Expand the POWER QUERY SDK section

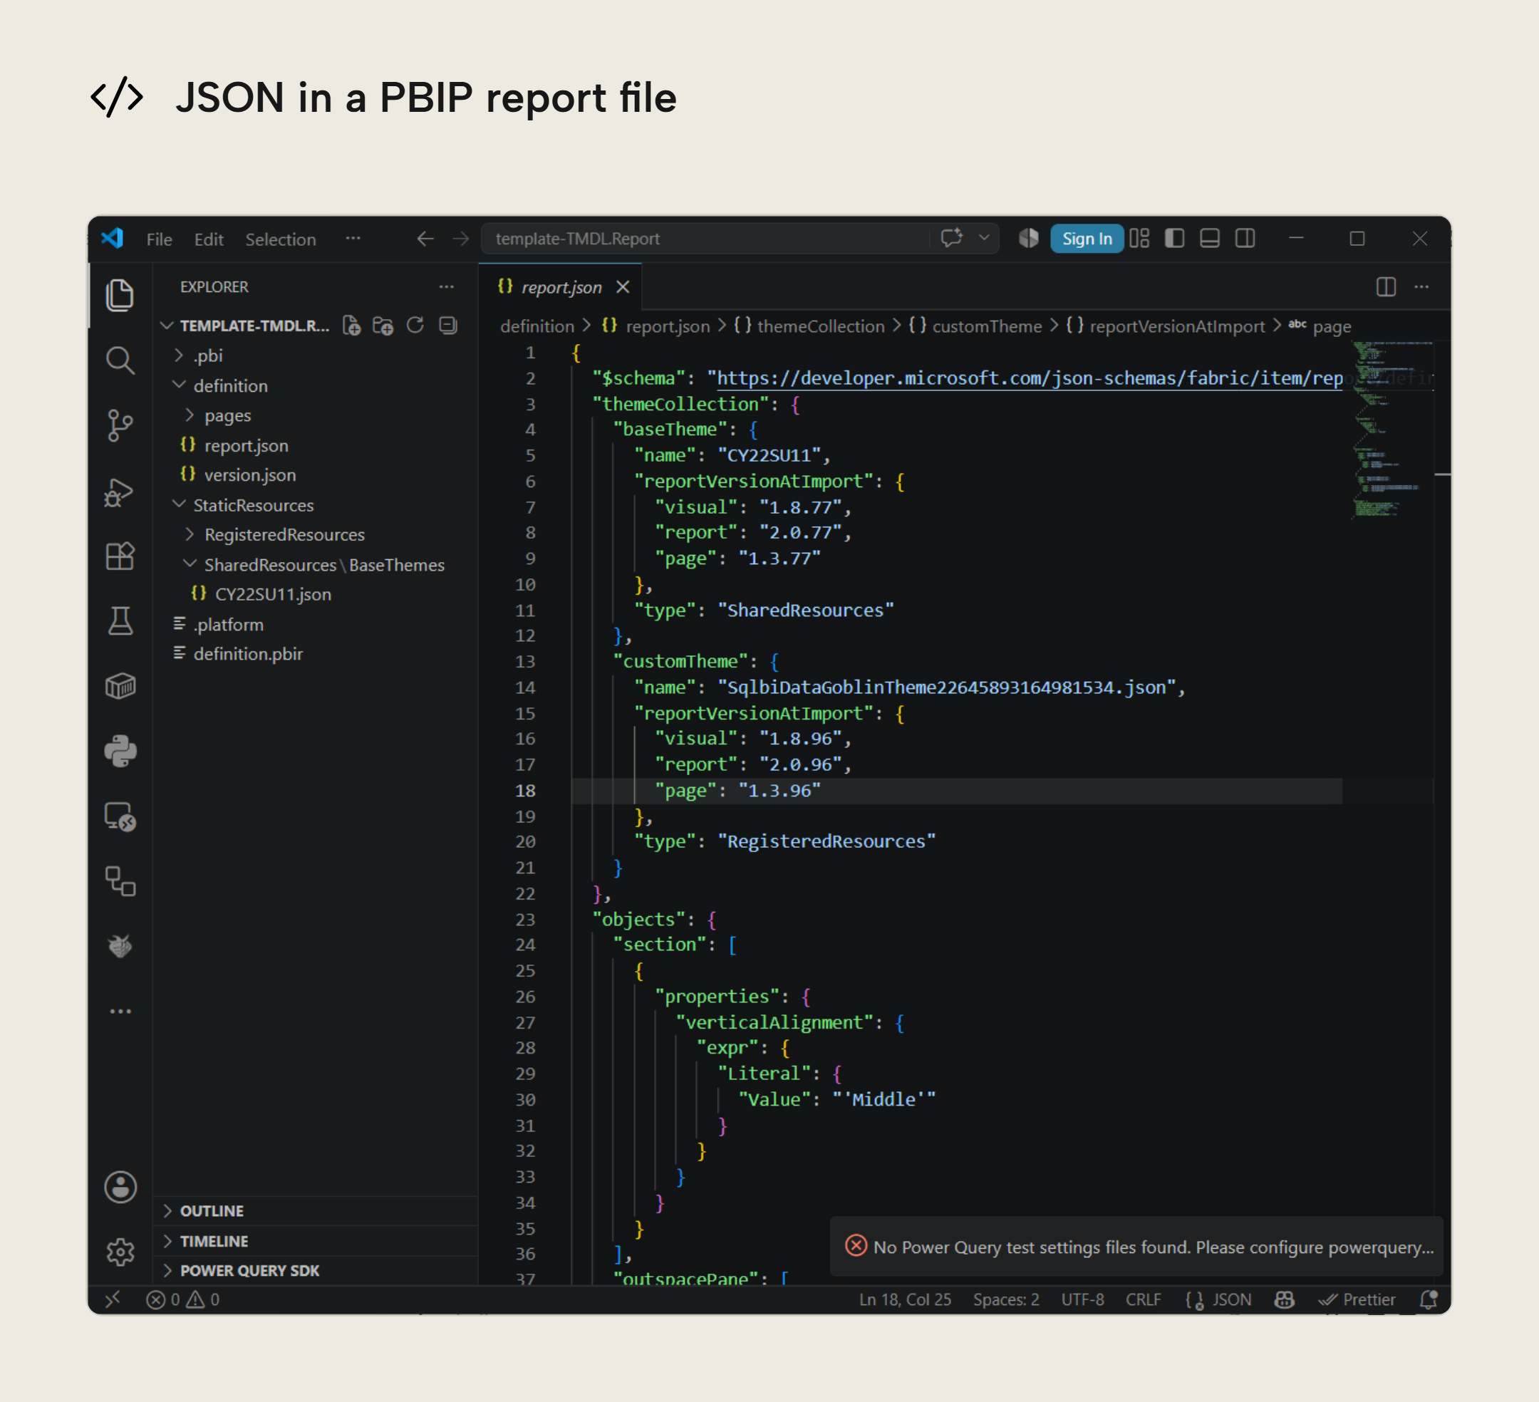(315, 1270)
